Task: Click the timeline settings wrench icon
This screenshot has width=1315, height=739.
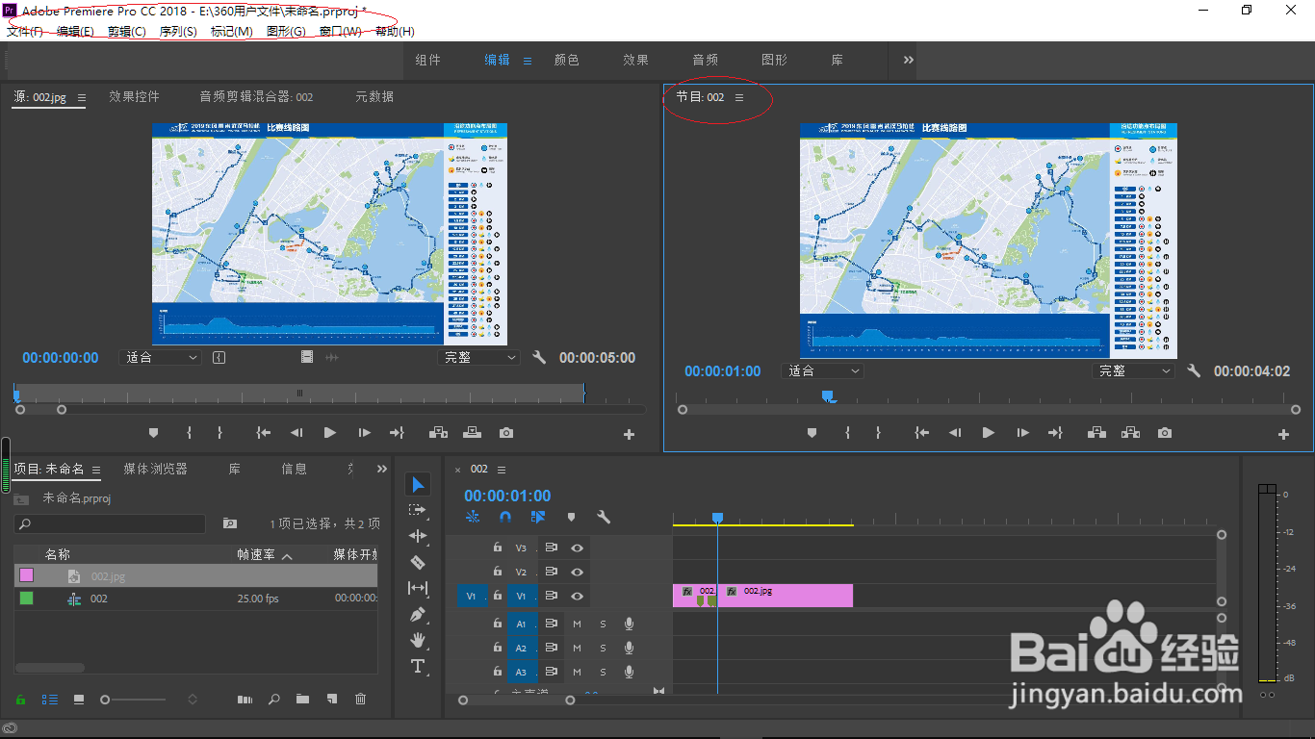Action: point(604,517)
